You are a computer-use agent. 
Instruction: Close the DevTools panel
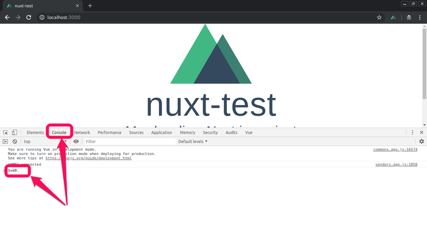point(422,132)
